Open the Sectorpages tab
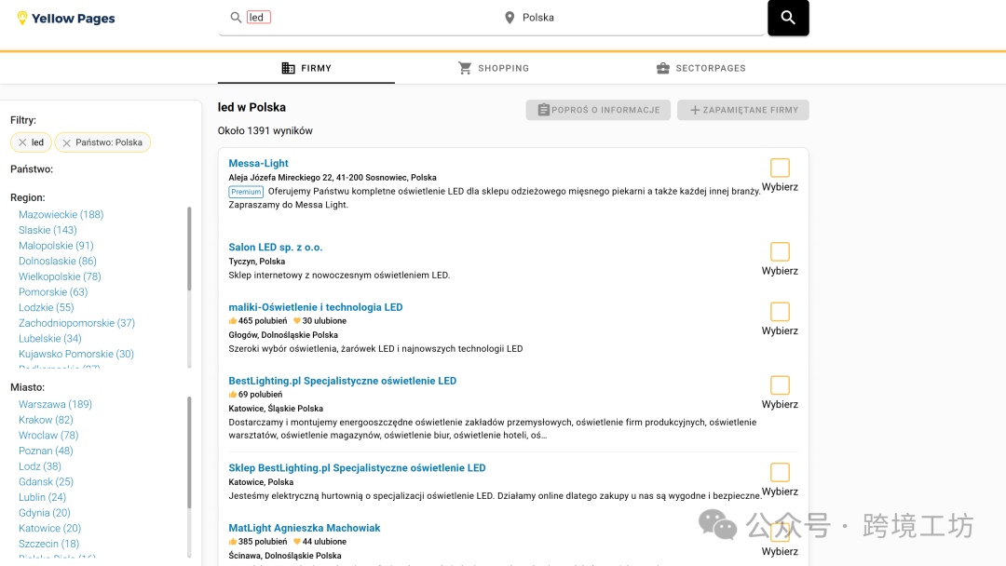 pyautogui.click(x=700, y=68)
